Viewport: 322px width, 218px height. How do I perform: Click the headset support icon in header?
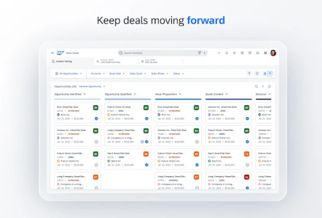click(x=257, y=53)
